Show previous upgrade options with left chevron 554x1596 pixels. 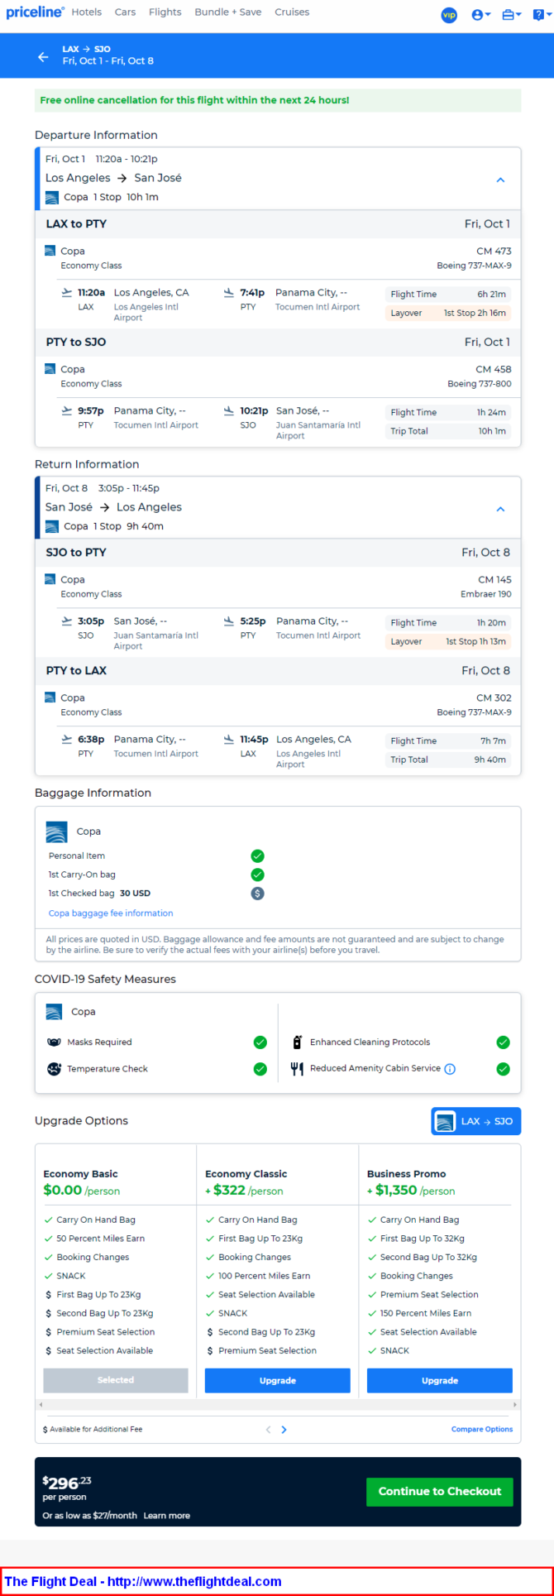coord(268,1429)
